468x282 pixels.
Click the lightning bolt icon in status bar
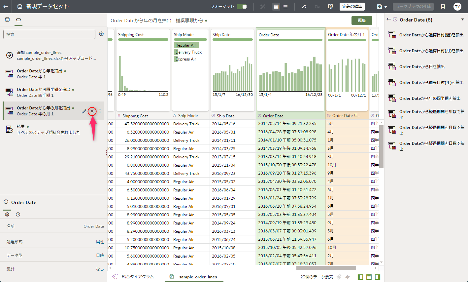tap(348, 277)
